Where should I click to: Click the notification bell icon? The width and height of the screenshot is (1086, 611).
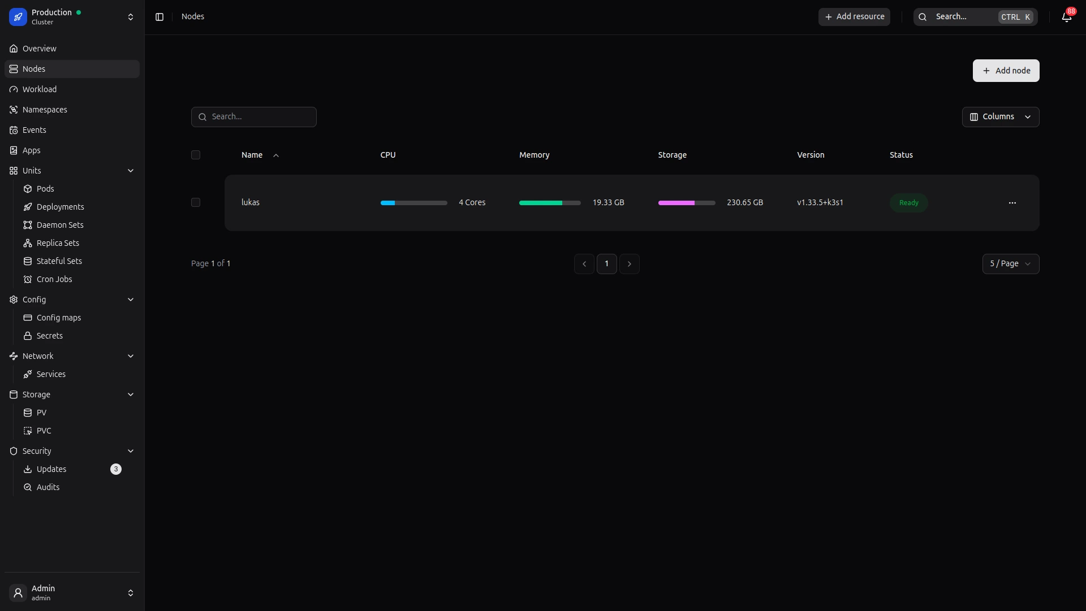(1066, 17)
